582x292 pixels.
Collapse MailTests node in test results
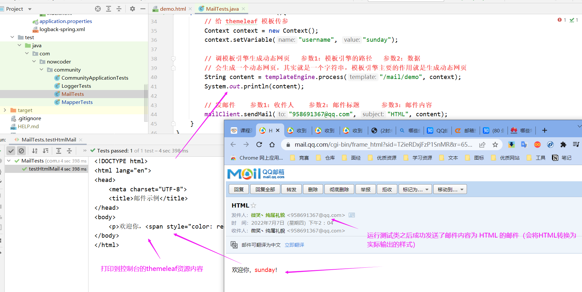pos(9,161)
